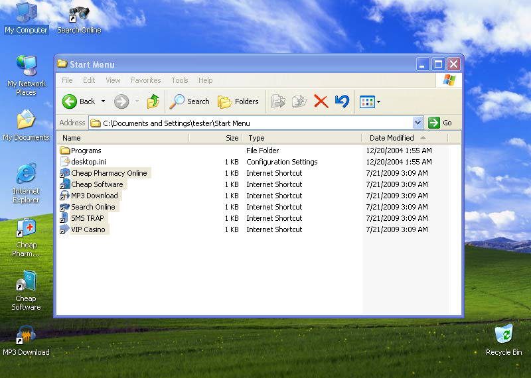Image resolution: width=531 pixels, height=378 pixels.
Task: Select Cheap Pharmacy Online shortcut icon in list
Action: point(64,173)
